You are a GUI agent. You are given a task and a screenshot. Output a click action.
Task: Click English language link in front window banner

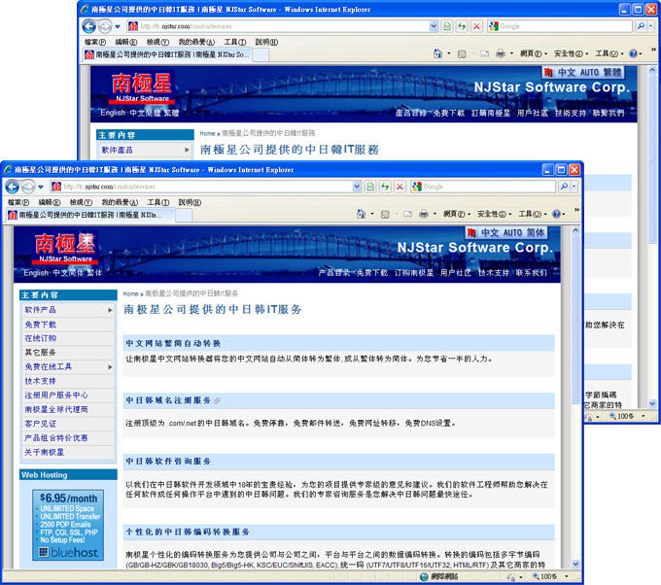[36, 273]
